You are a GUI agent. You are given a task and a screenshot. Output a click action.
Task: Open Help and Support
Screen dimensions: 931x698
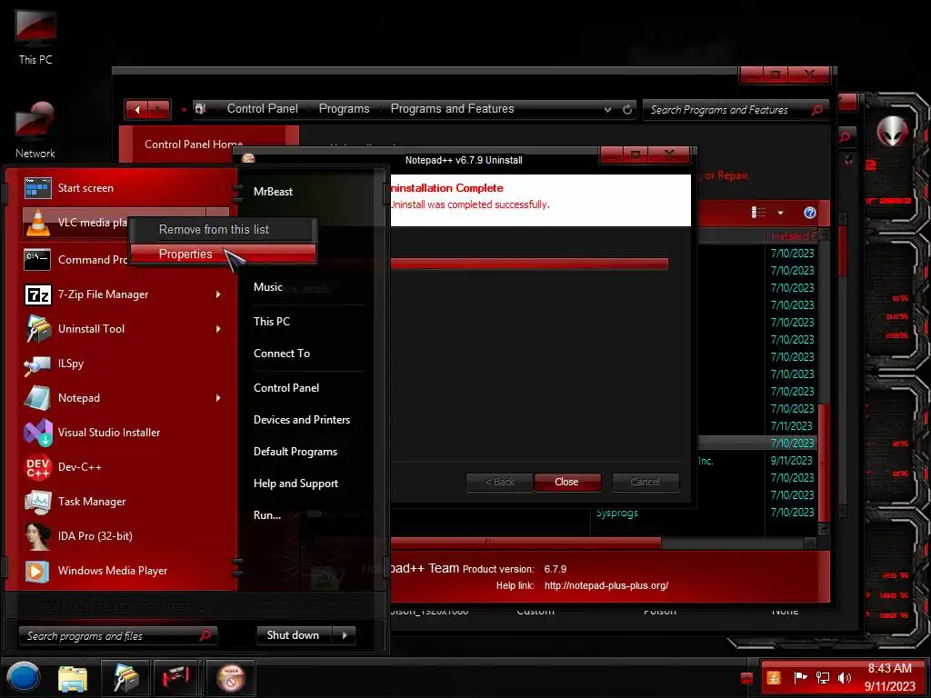click(295, 484)
